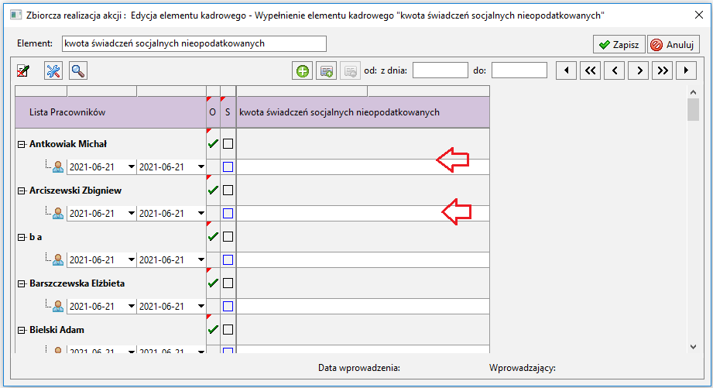
Task: Click amount cell under b a
Action: point(363,259)
